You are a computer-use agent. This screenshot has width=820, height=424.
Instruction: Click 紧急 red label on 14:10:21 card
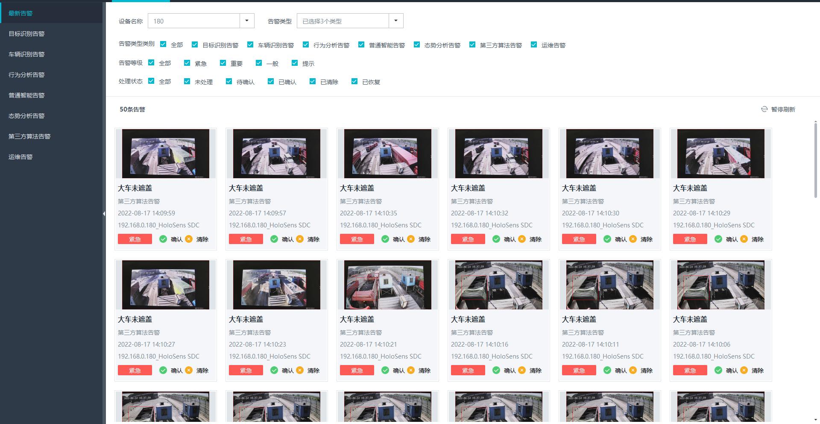click(357, 370)
